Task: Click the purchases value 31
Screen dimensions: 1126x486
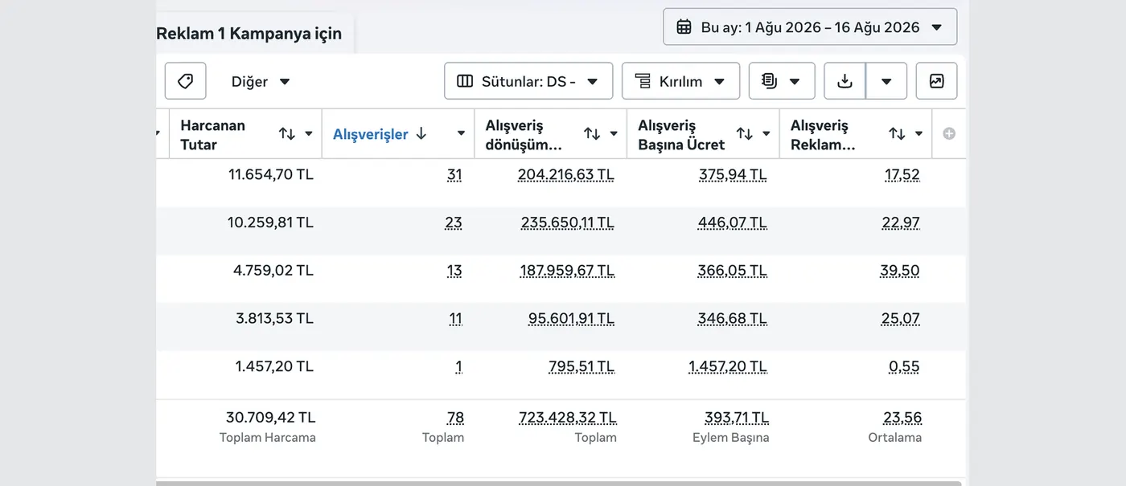Action: 454,174
